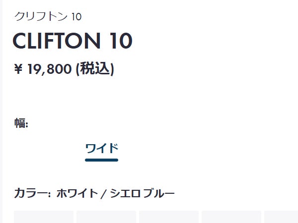
Task: Pick the third color swatch tile
Action: click(x=169, y=217)
